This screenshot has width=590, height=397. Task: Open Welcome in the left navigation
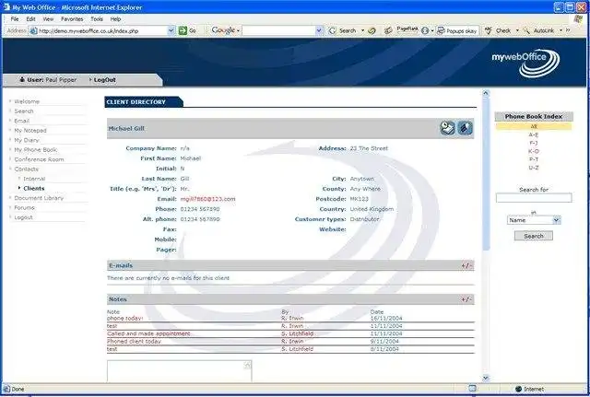(x=27, y=101)
